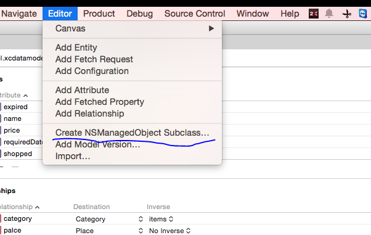Click the scissors menu bar icon
The height and width of the screenshot is (235, 371).
click(x=346, y=14)
